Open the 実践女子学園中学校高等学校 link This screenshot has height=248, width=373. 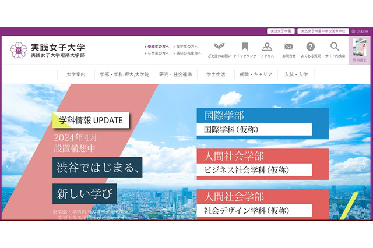(323, 31)
